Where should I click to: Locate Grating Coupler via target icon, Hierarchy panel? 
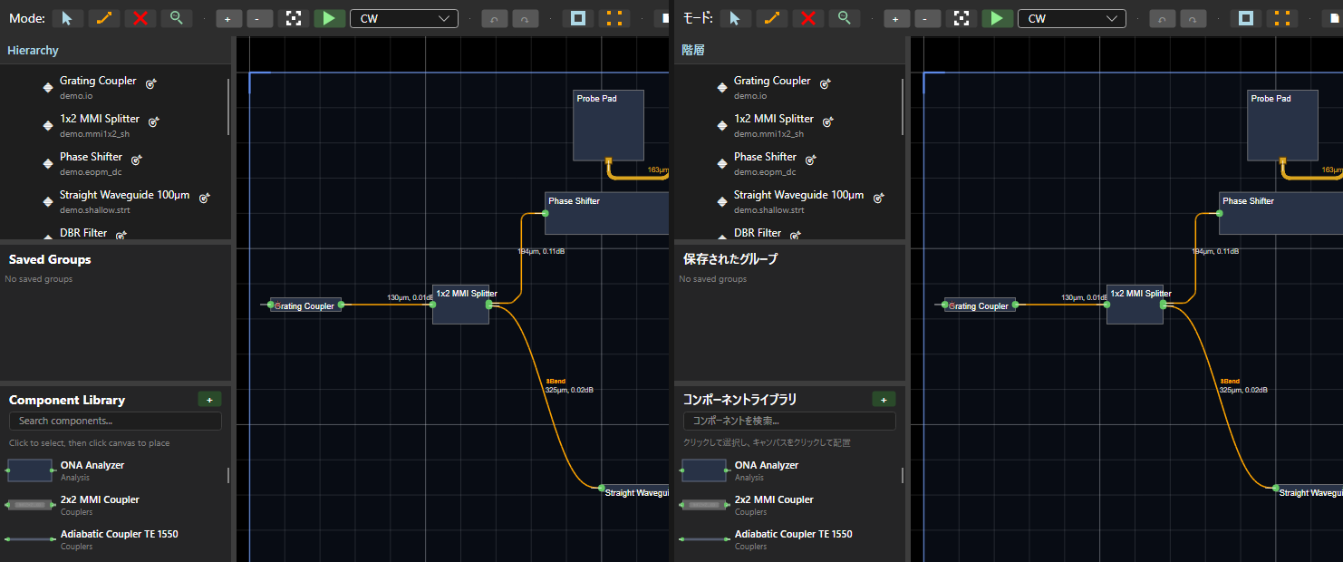click(x=151, y=83)
